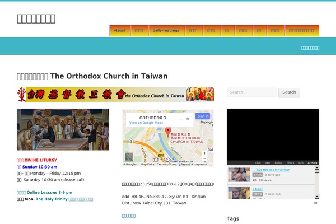Click Two Miracles for Women thumbnail

coord(239,175)
